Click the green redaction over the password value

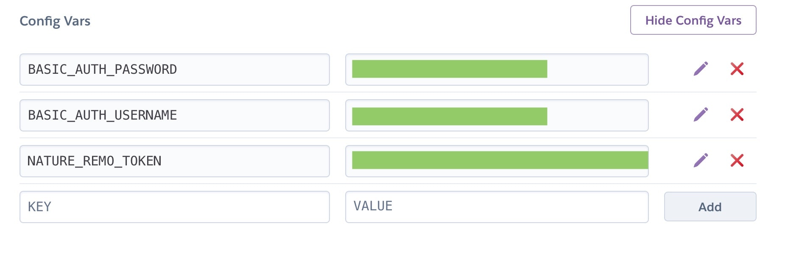tap(450, 69)
